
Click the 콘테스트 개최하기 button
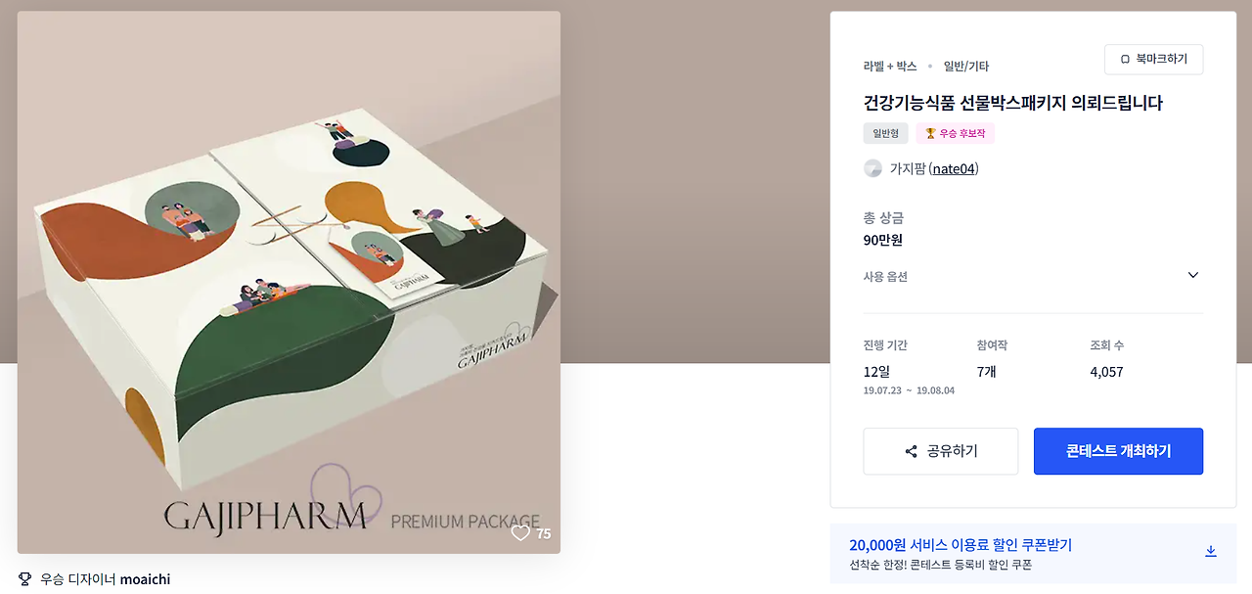point(1118,451)
